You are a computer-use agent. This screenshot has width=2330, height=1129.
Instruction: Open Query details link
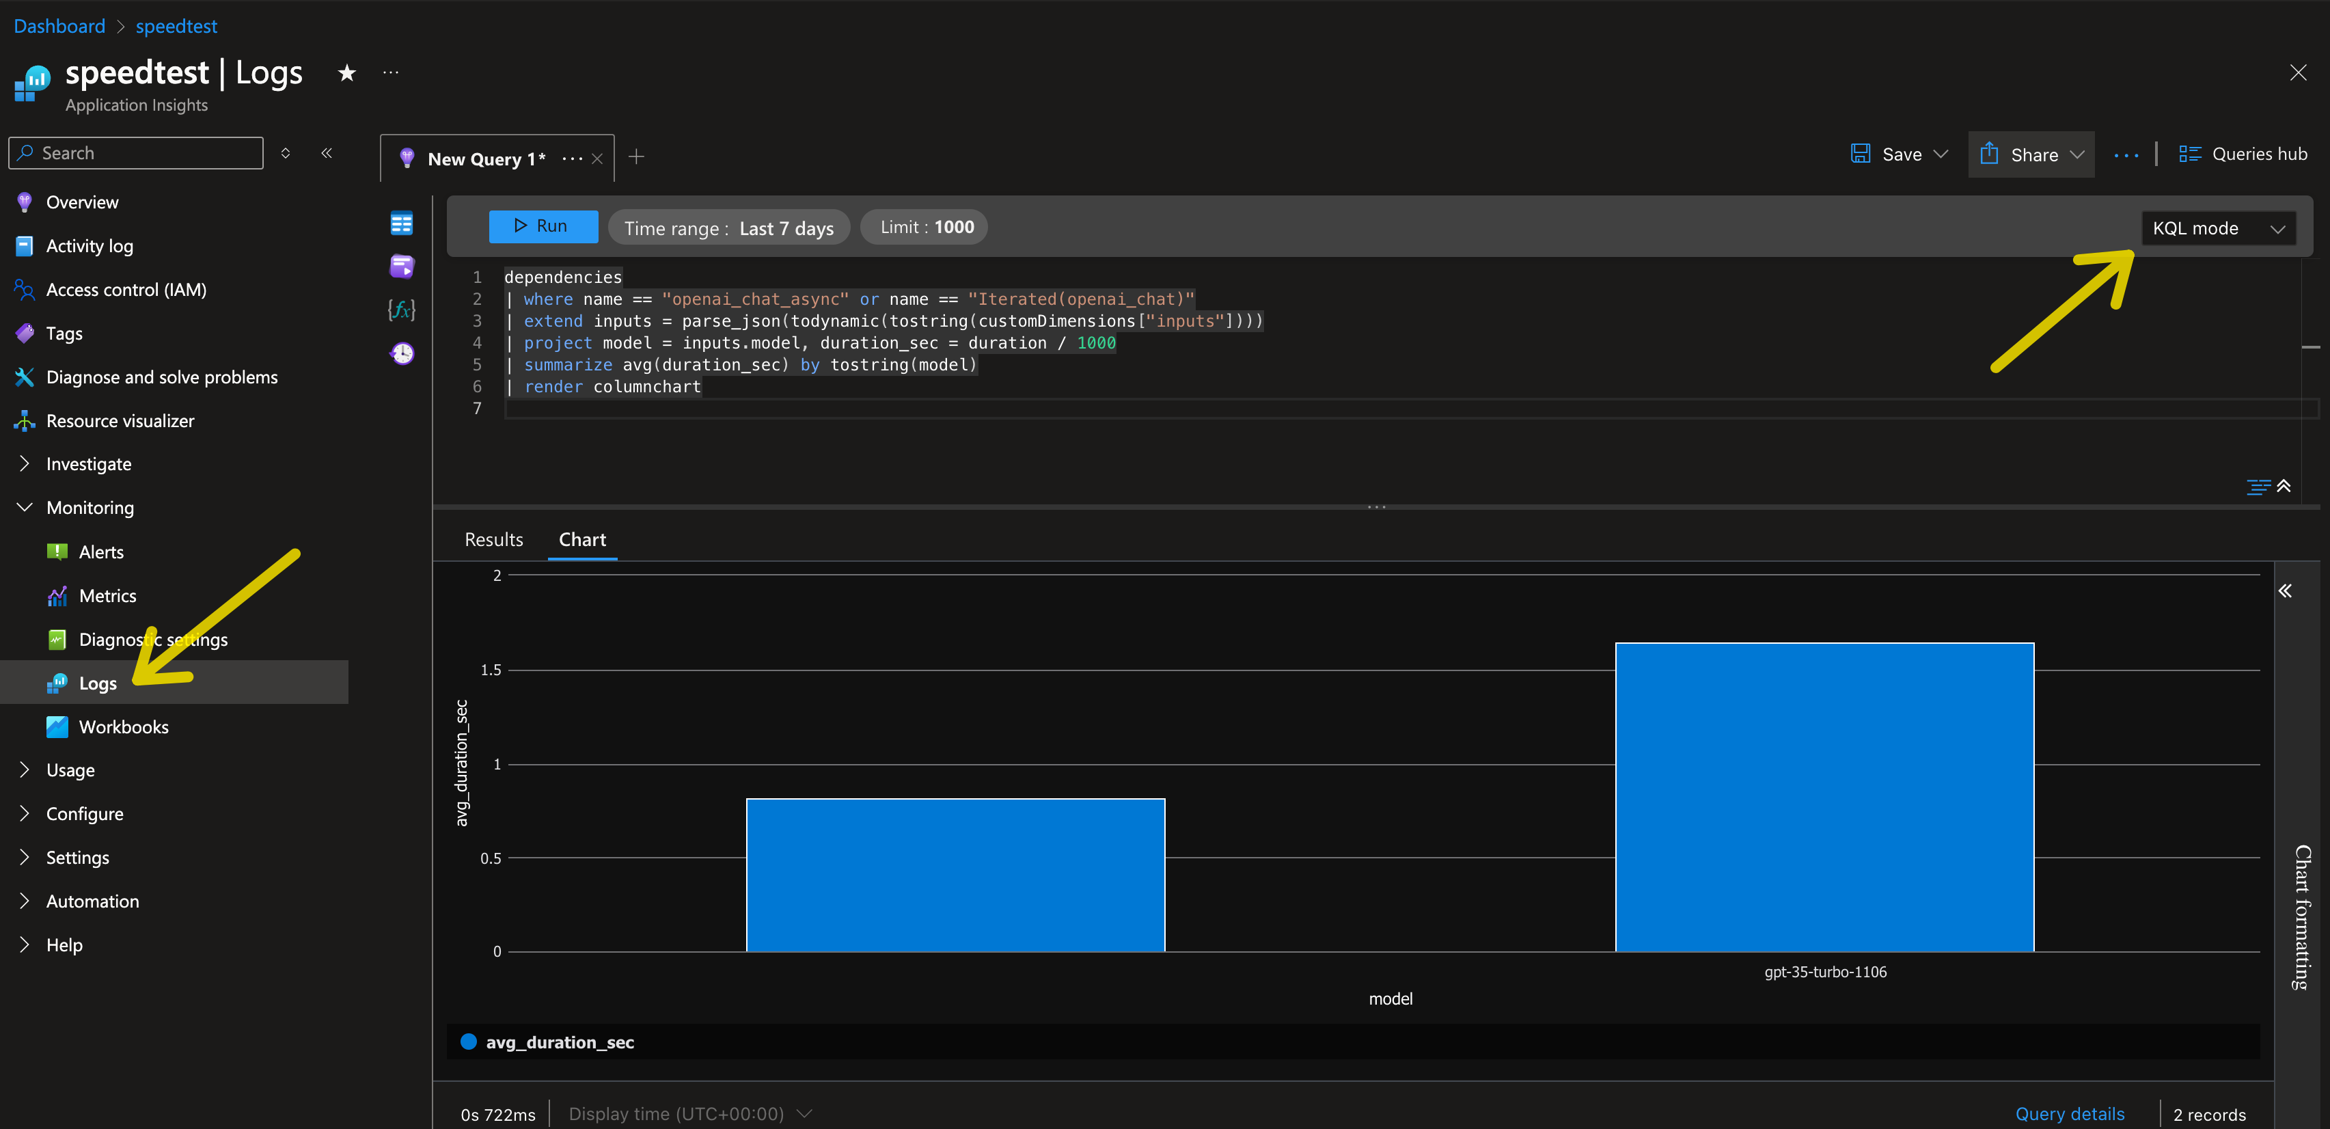click(x=2070, y=1113)
